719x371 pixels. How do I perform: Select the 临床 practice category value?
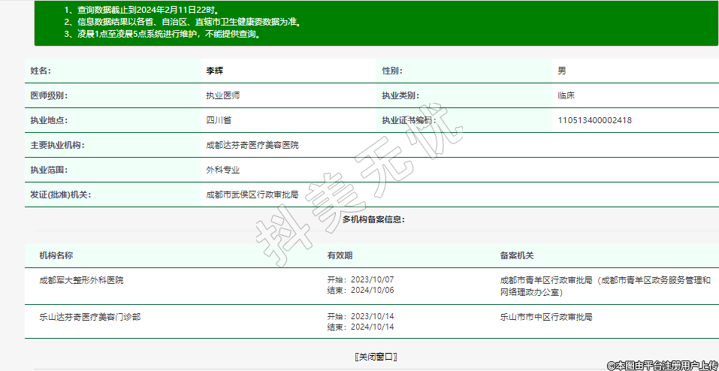[566, 95]
